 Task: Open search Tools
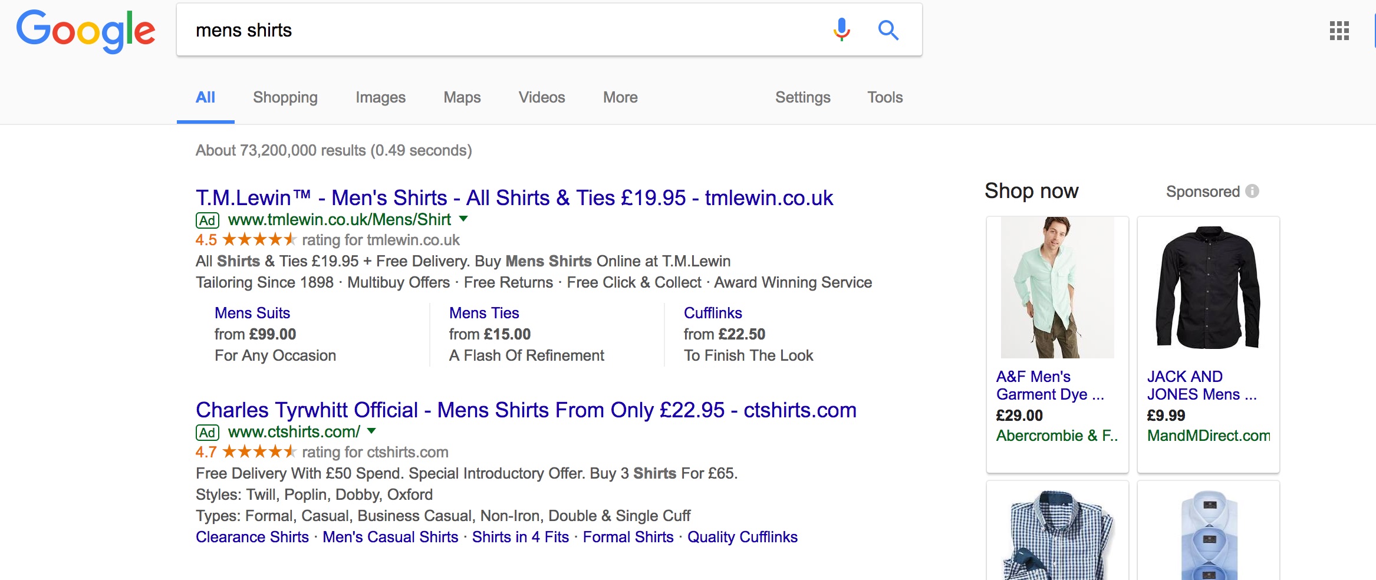885,97
